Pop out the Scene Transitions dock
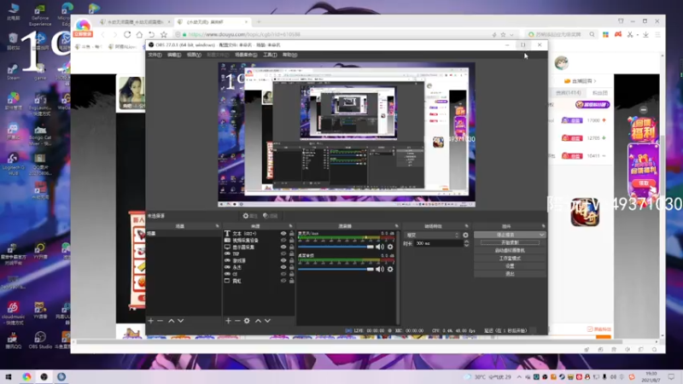 click(466, 226)
